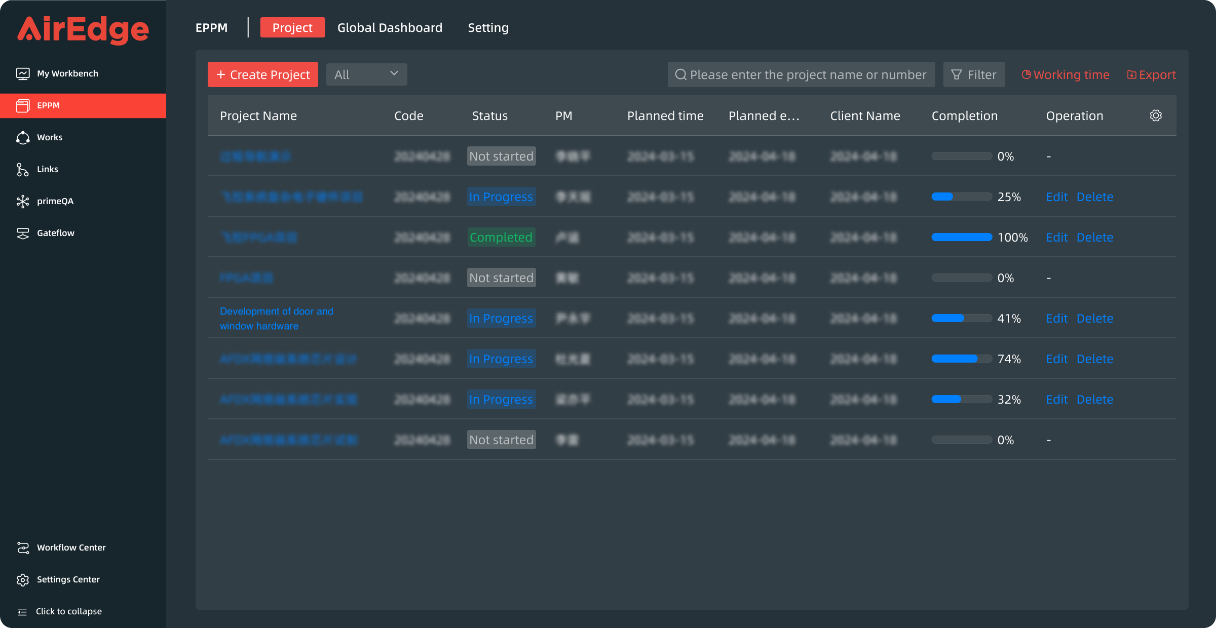Click Delete in the 74% row
Viewport: 1216px width, 628px height.
point(1095,359)
